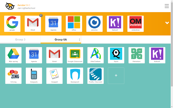
Task: Launch Google Classroom
Action: [x=75, y=55]
